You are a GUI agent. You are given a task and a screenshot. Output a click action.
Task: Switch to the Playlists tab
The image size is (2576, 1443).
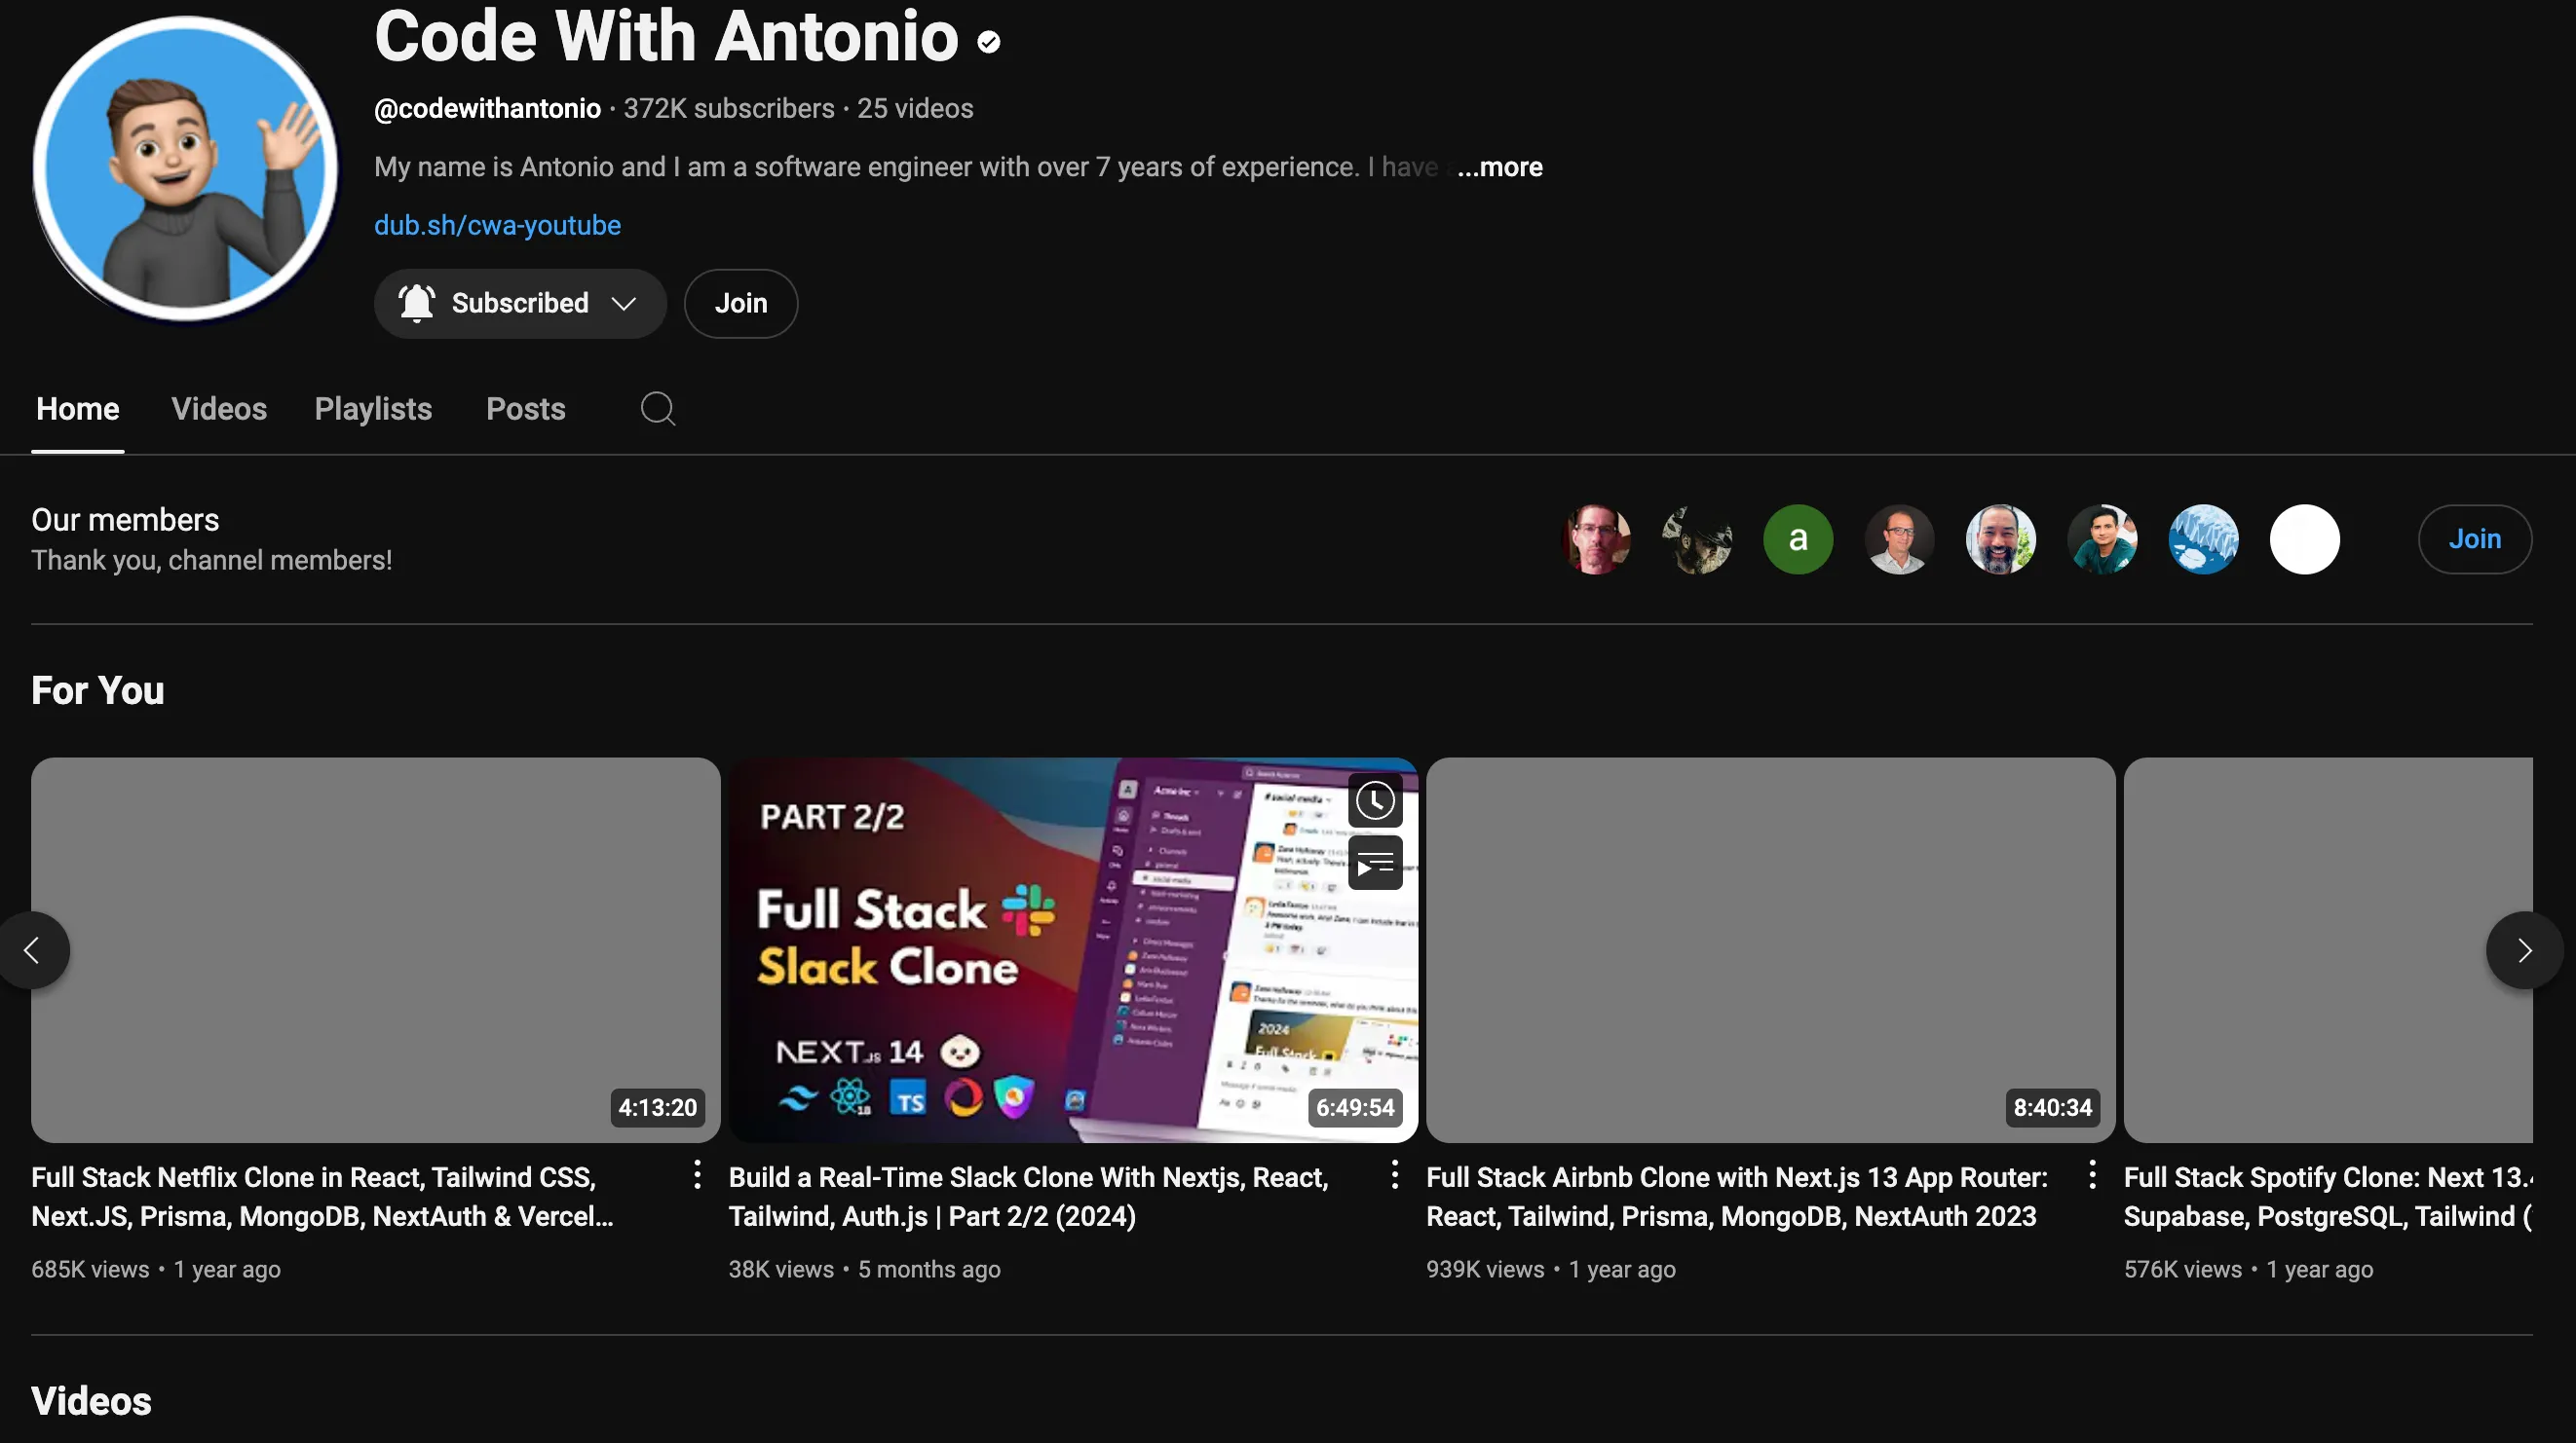point(373,409)
